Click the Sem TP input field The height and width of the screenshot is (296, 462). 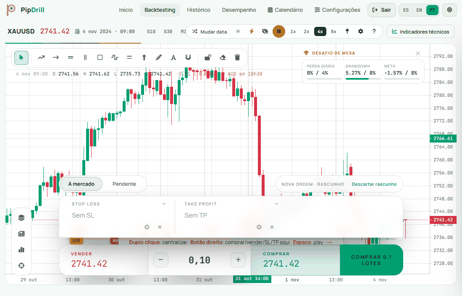[231, 216]
